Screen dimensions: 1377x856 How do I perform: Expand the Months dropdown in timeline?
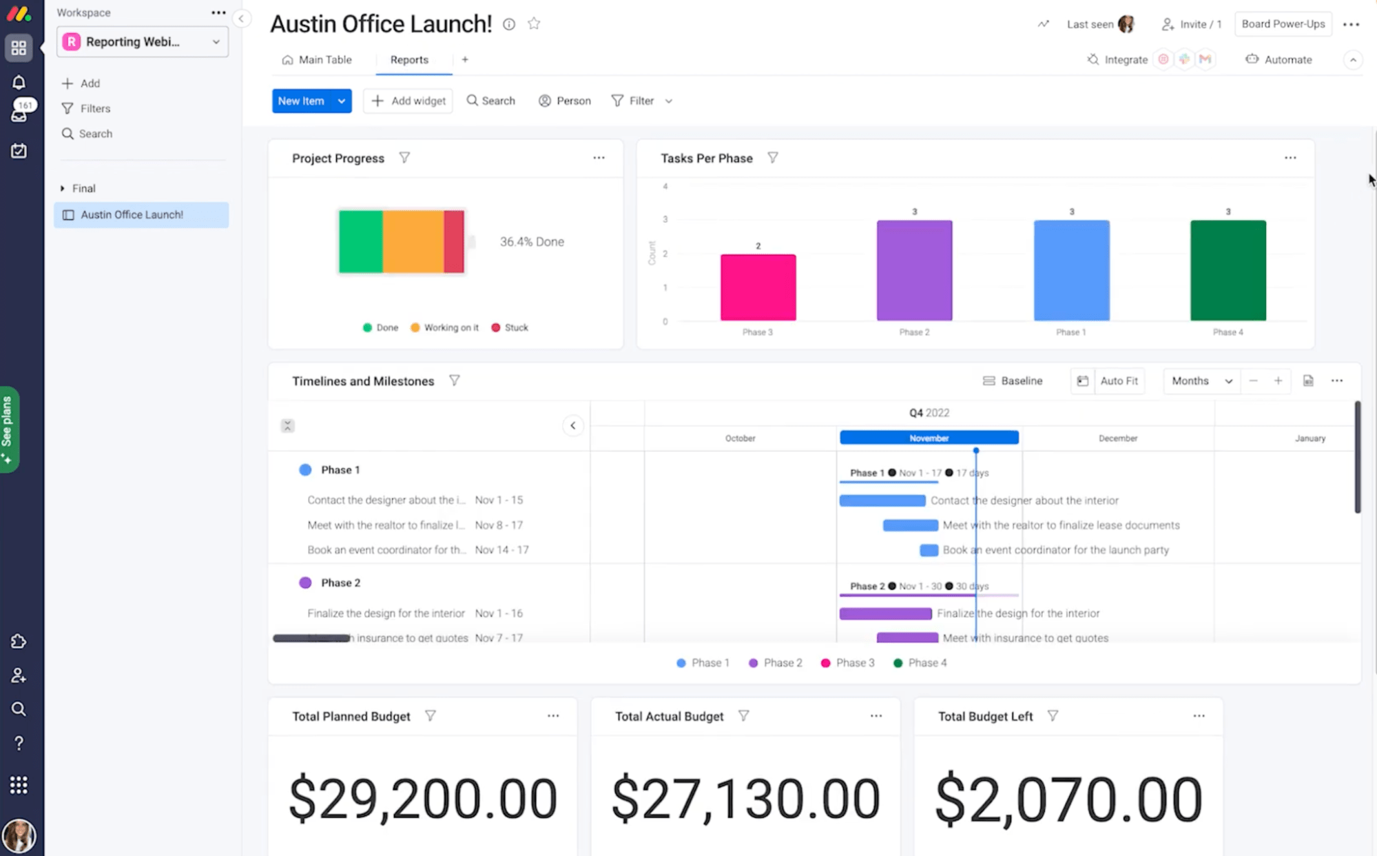click(1199, 380)
